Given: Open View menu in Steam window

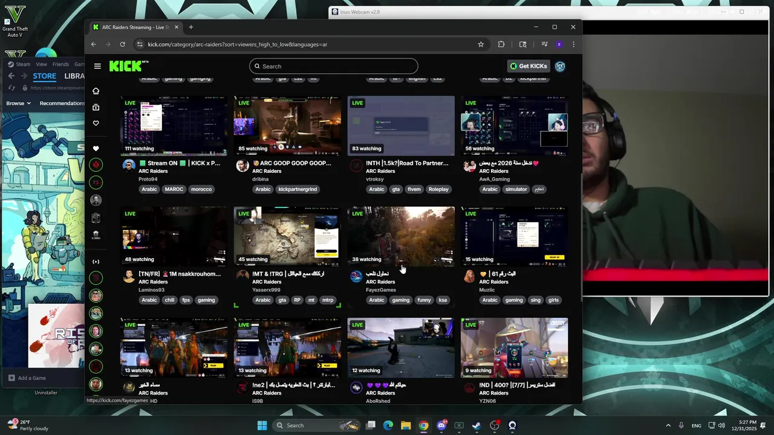Looking at the screenshot, I should pyautogui.click(x=41, y=64).
